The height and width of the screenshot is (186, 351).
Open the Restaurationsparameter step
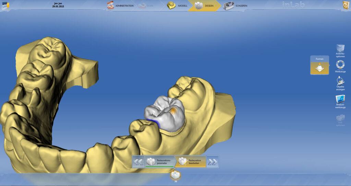coord(159,162)
